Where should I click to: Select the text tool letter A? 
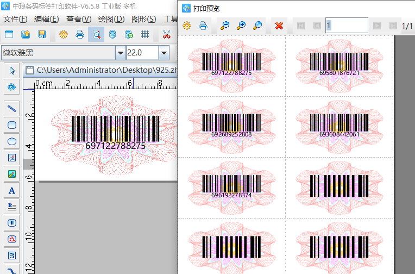pyautogui.click(x=11, y=190)
